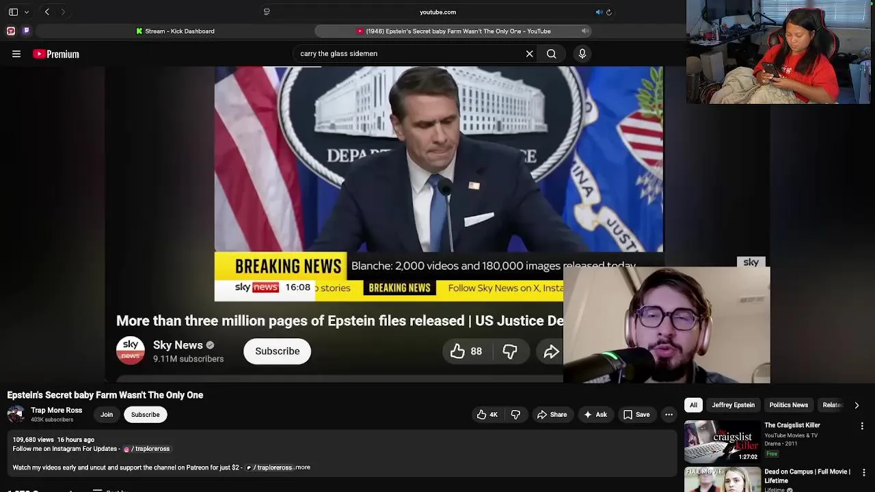Like the Sky News video with 88 likes
Image resolution: width=875 pixels, height=492 pixels.
point(466,351)
